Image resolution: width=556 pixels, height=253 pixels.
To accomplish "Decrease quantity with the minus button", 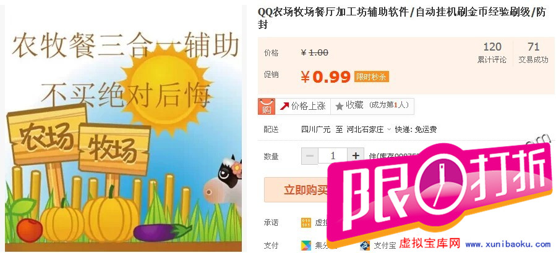I will click(x=310, y=156).
